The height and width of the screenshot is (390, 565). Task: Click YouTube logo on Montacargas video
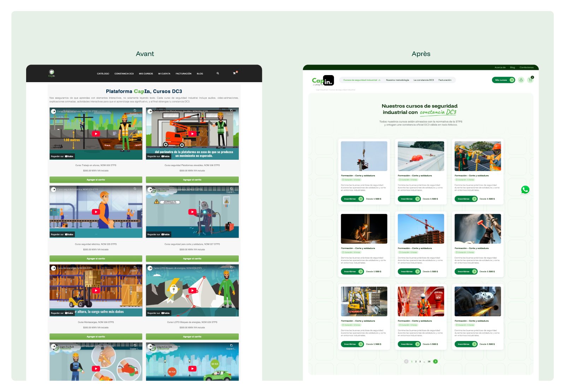point(69,313)
